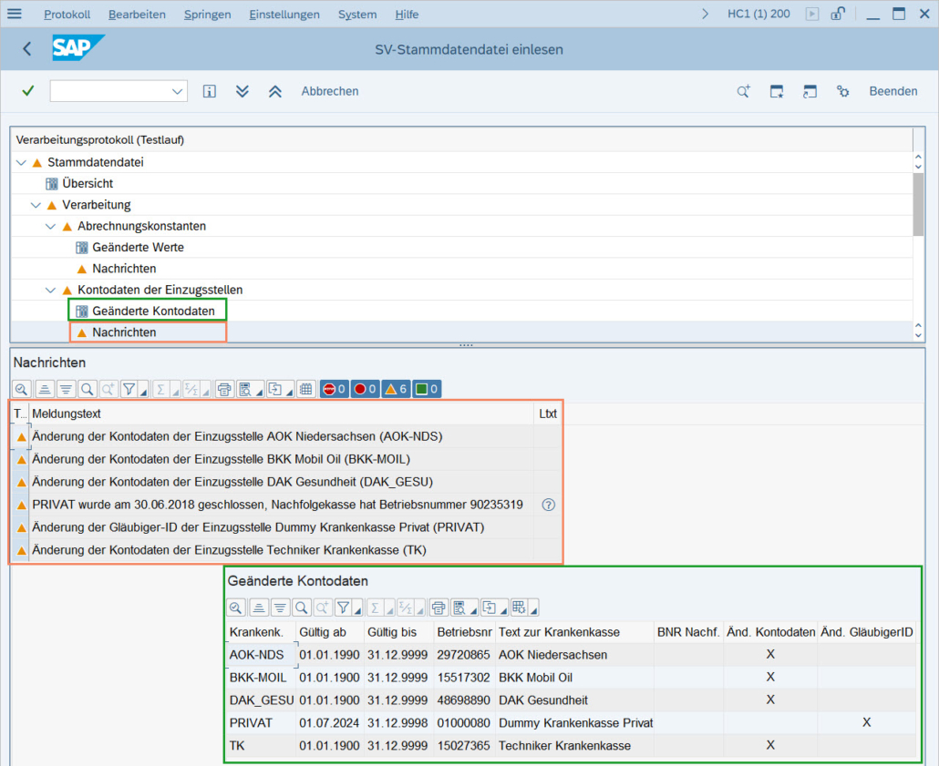Open the System menu
Viewport: 939px width, 766px height.
click(x=357, y=15)
